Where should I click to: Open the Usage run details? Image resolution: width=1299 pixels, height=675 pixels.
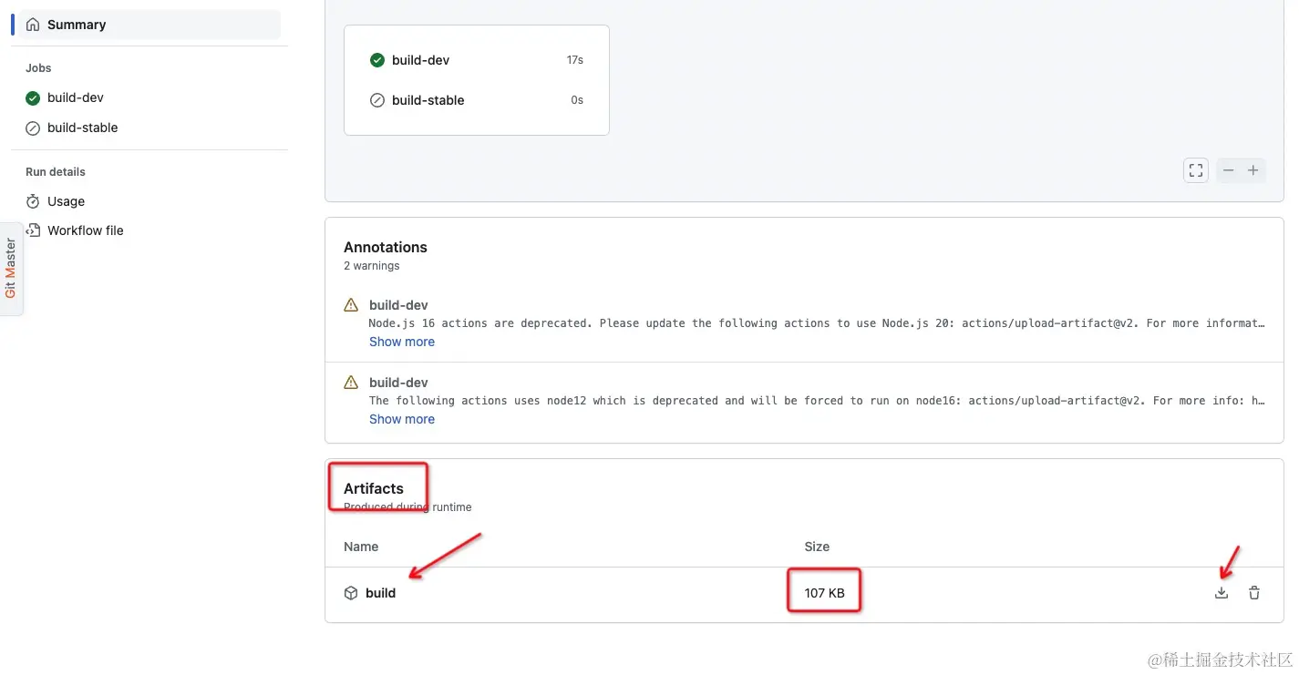(66, 201)
